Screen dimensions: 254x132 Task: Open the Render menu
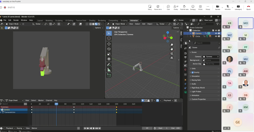click(x=16, y=20)
